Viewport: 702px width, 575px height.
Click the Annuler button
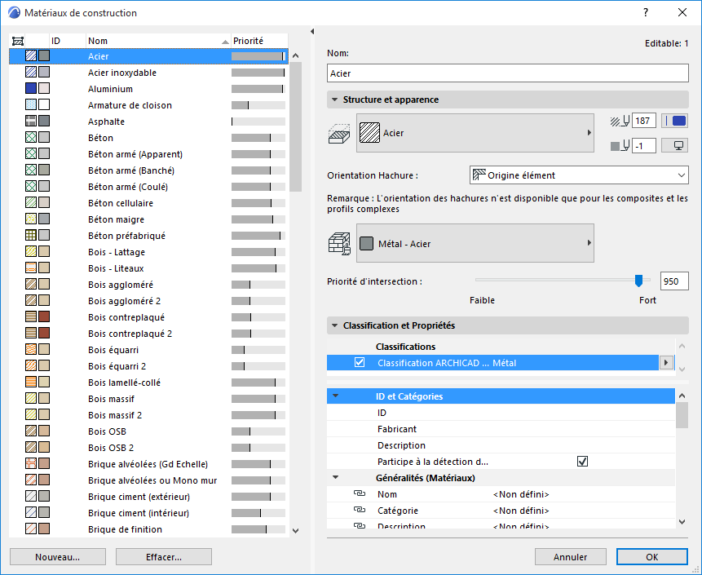pyautogui.click(x=571, y=557)
